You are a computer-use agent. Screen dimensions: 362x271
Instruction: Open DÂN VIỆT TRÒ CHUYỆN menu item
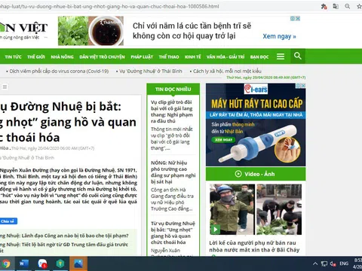102,56
